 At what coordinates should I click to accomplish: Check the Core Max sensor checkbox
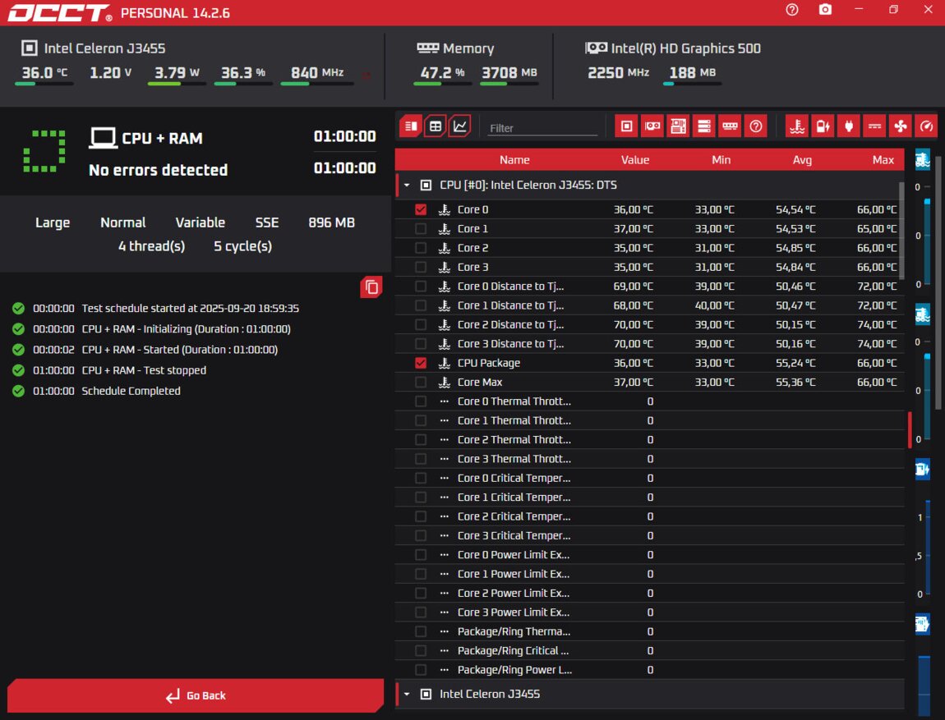pyautogui.click(x=421, y=383)
